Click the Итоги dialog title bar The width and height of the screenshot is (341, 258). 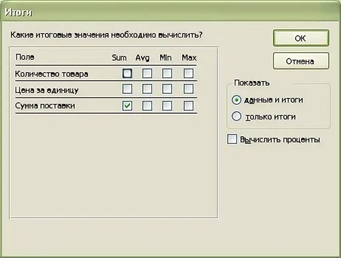tap(170, 12)
